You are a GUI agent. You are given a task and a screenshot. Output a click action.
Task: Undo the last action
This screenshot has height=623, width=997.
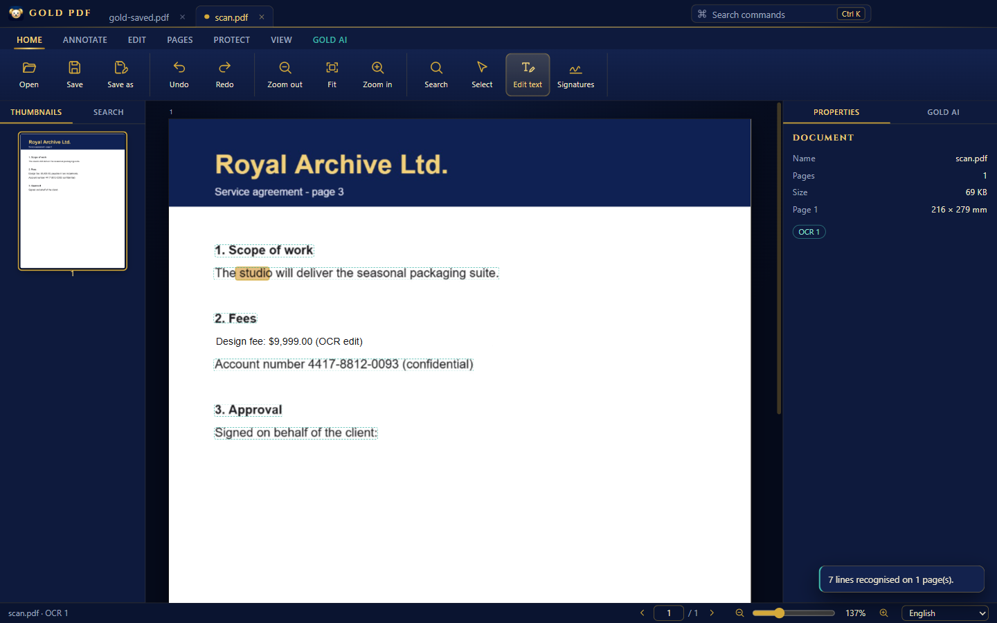tap(179, 75)
